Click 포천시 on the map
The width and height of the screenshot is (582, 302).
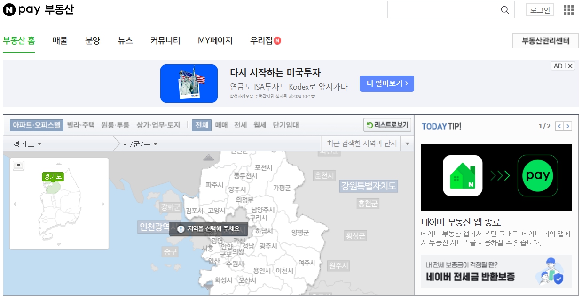click(x=263, y=167)
